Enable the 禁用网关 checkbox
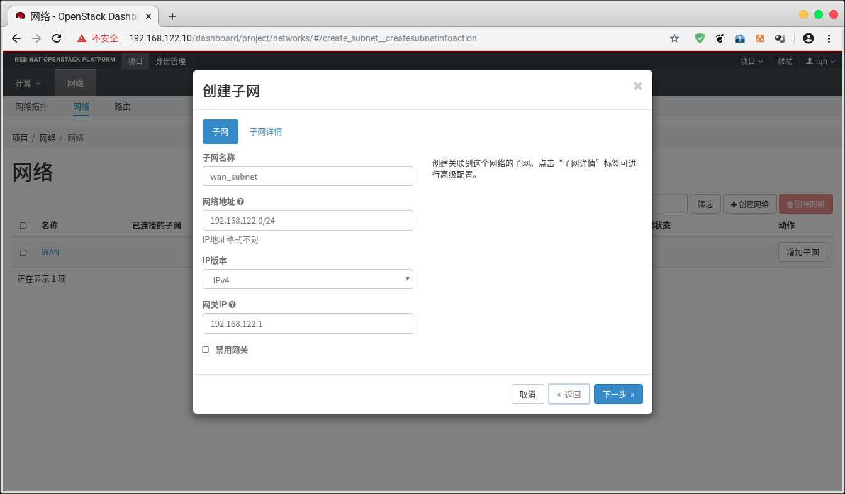The height and width of the screenshot is (494, 845). 206,349
